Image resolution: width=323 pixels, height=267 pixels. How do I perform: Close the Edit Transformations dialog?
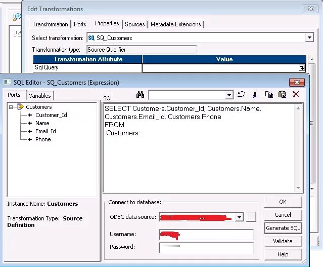pos(310,9)
